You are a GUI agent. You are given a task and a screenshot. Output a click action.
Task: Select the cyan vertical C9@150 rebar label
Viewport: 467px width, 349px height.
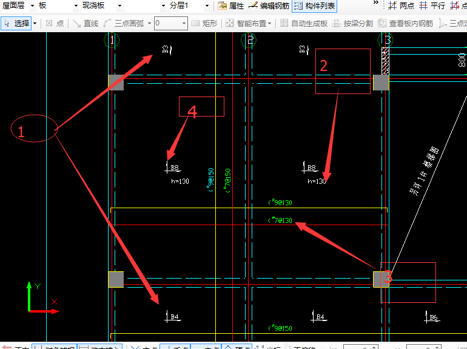(211, 180)
